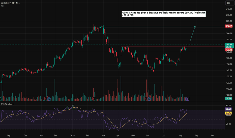Click the blue dividend D marker near June
The height and width of the screenshot is (138, 235).
pyautogui.click(x=149, y=99)
